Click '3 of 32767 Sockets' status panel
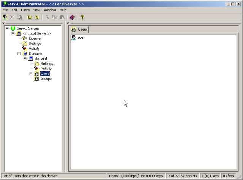Image resolution: width=243 pixels, height=180 pixels. coord(182,176)
